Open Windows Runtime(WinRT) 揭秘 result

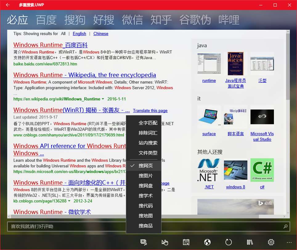(x=71, y=110)
